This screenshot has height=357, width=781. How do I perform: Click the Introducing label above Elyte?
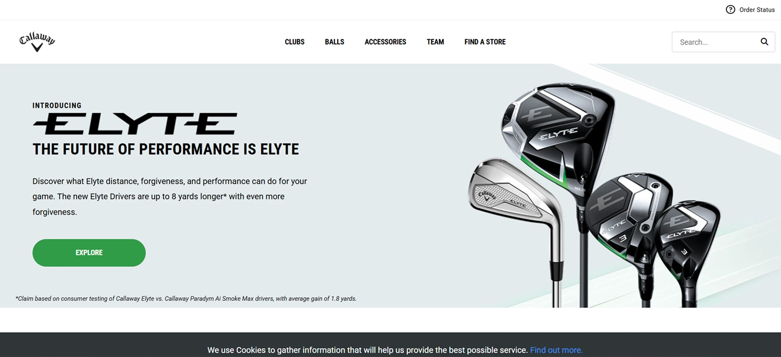pyautogui.click(x=57, y=106)
